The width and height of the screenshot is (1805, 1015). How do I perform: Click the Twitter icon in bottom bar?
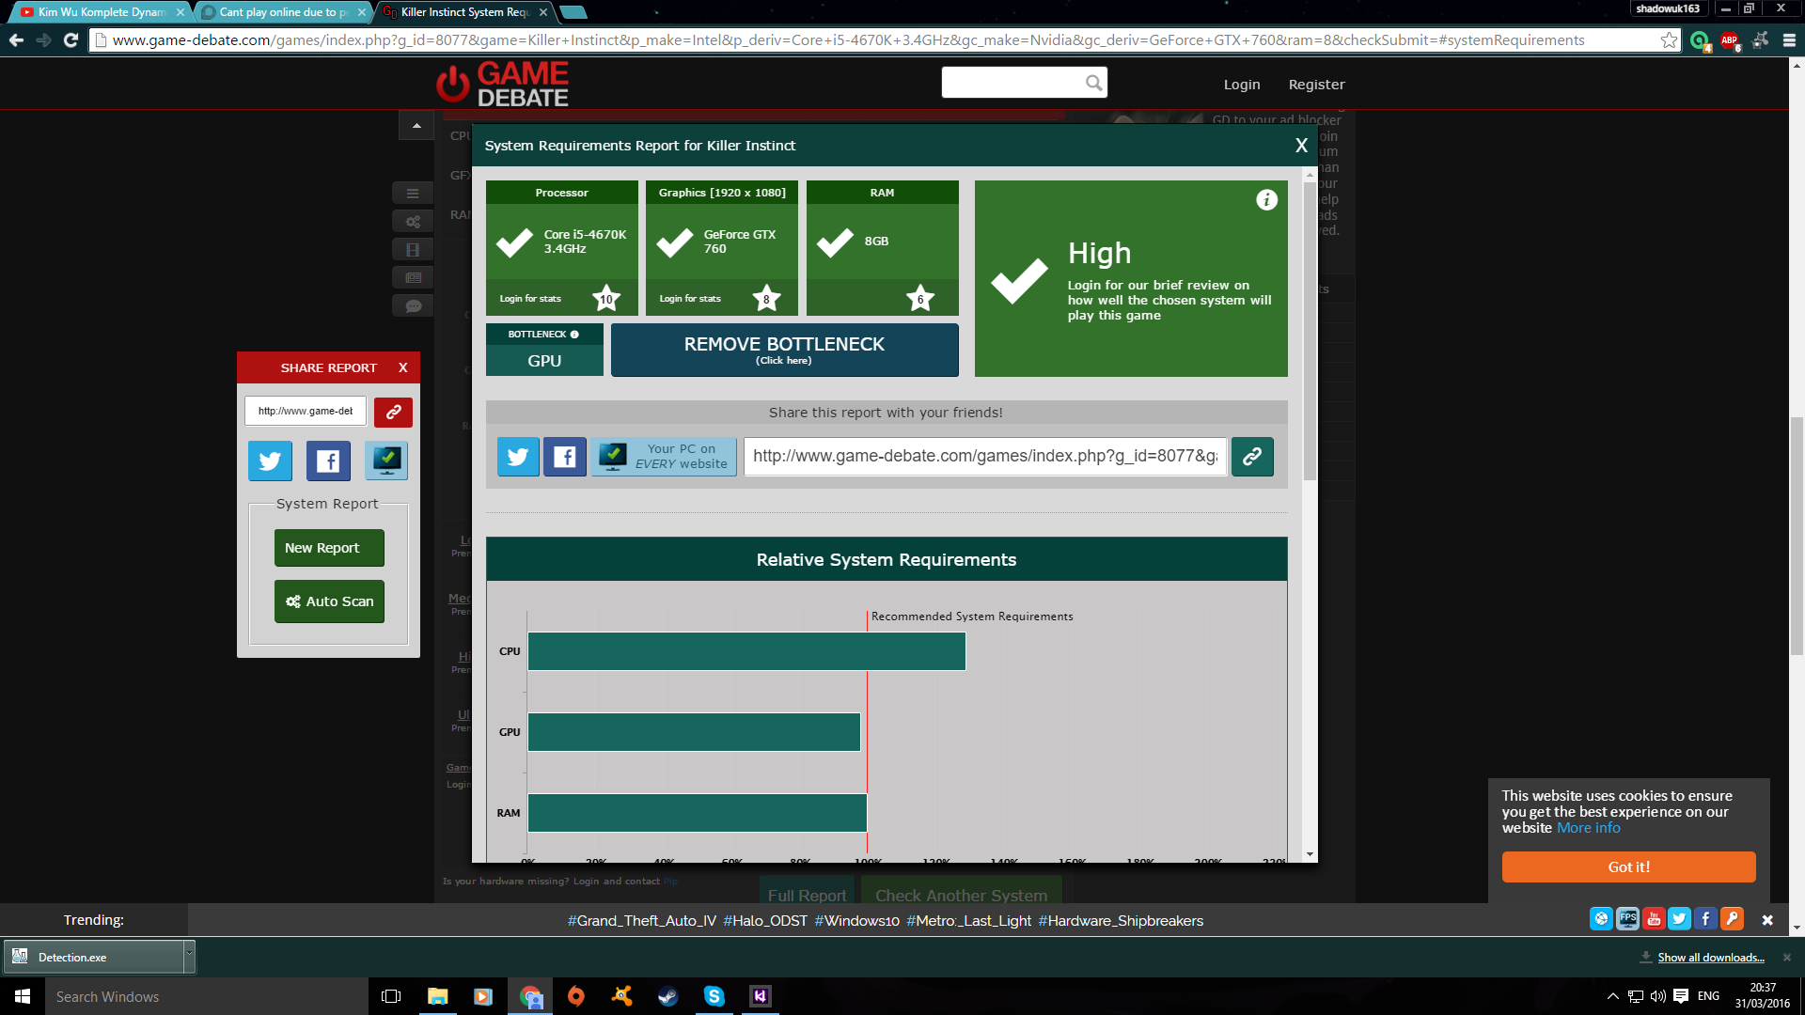(1679, 919)
